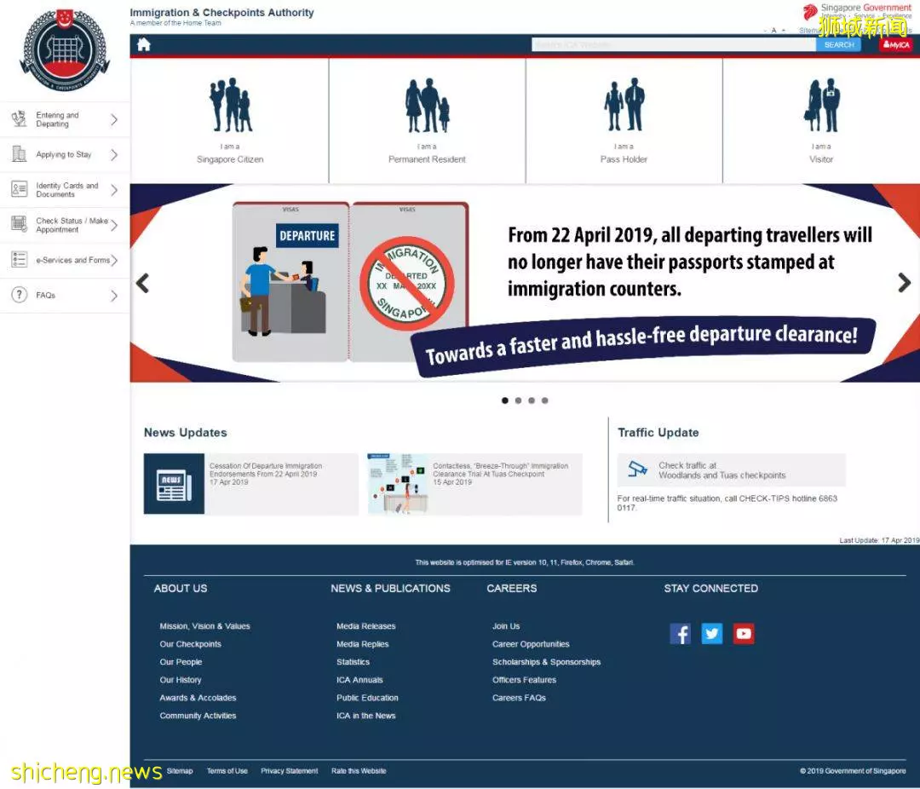
Task: Expand the Entering and Departing chevron
Action: (x=114, y=120)
